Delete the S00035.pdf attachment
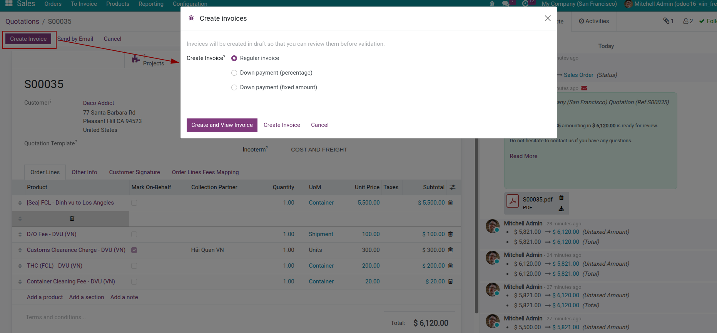This screenshot has height=333, width=717. 561,198
